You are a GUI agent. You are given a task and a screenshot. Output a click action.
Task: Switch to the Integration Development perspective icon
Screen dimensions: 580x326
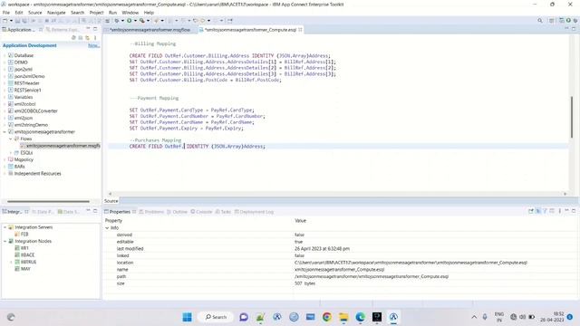point(562,21)
